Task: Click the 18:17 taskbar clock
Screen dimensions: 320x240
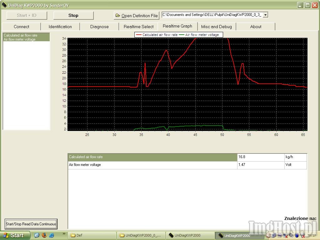Action: [x=312, y=236]
